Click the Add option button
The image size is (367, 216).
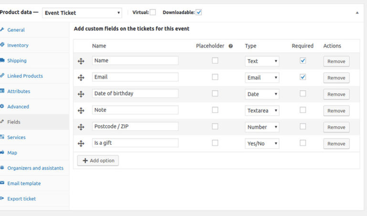[98, 161]
